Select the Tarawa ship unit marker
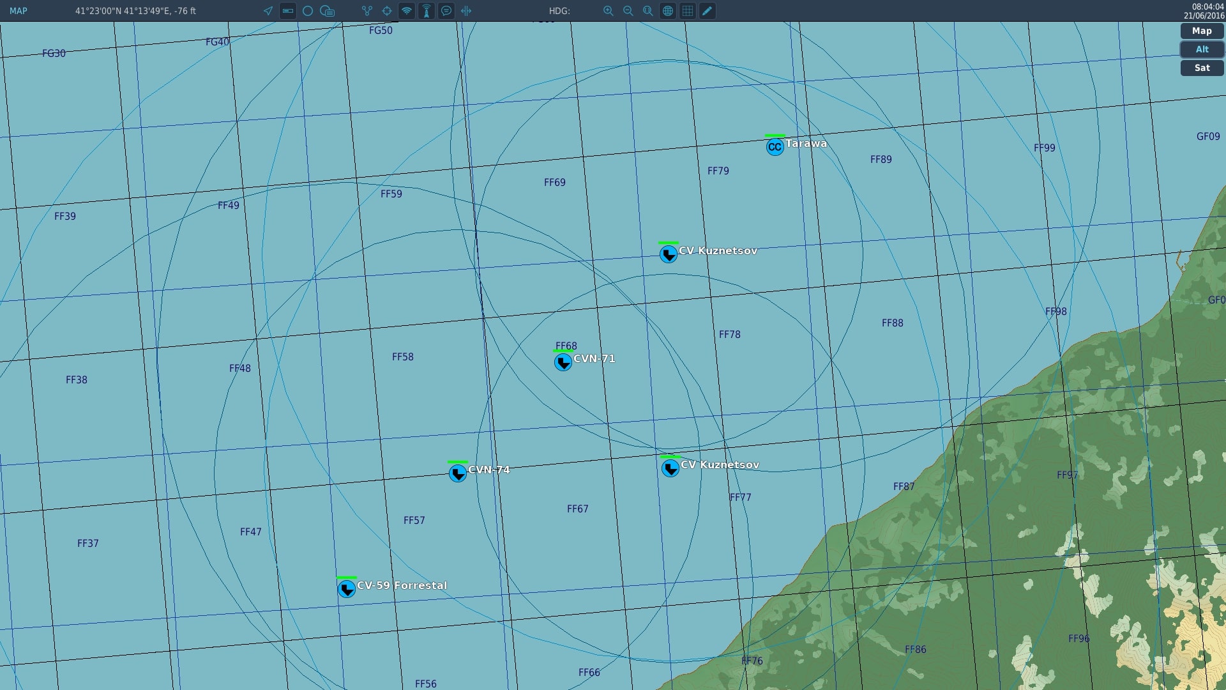Image resolution: width=1226 pixels, height=690 pixels. pyautogui.click(x=775, y=147)
